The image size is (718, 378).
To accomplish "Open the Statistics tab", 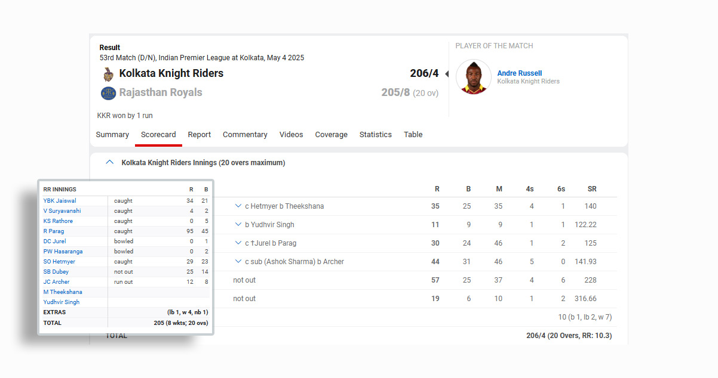I will [x=375, y=135].
